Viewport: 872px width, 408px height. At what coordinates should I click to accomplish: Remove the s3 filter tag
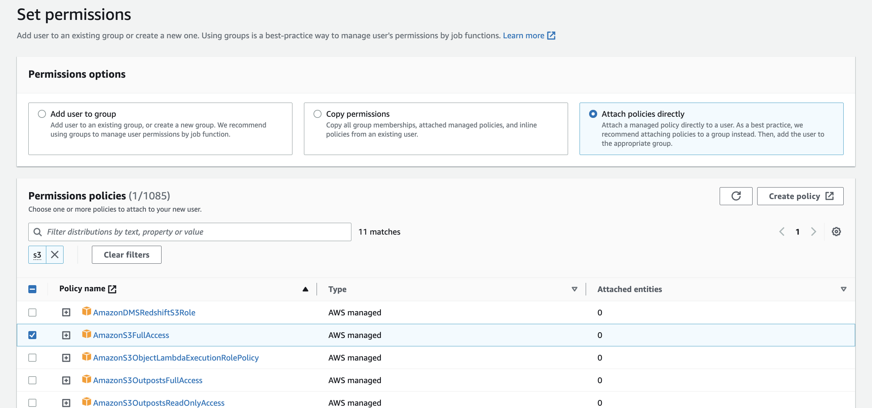[55, 255]
